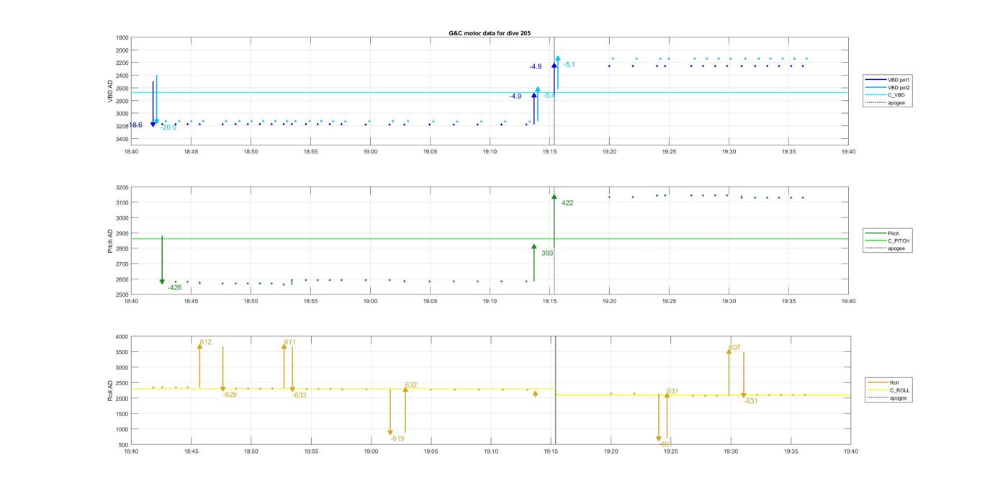Click the '18:40' x-tick of the VBD plot
1008x499 pixels.
coord(131,152)
